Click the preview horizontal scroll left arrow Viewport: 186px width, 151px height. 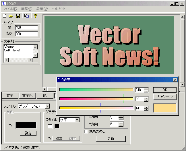click(x=45, y=89)
